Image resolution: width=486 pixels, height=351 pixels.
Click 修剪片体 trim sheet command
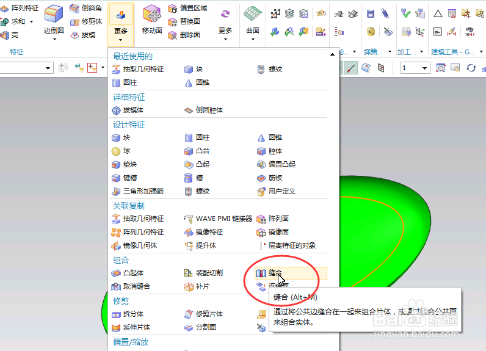203,314
